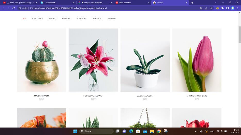Filter products by WINTER
Viewport: 241px width, 135px height.
pyautogui.click(x=112, y=19)
